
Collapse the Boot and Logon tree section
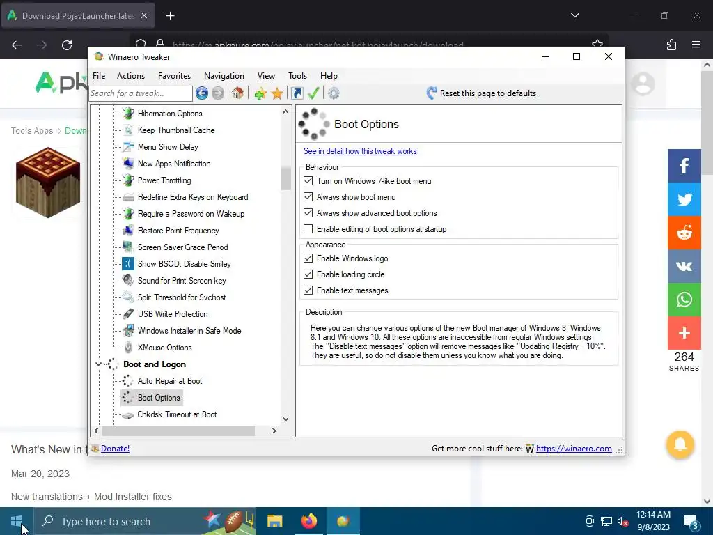[98, 364]
